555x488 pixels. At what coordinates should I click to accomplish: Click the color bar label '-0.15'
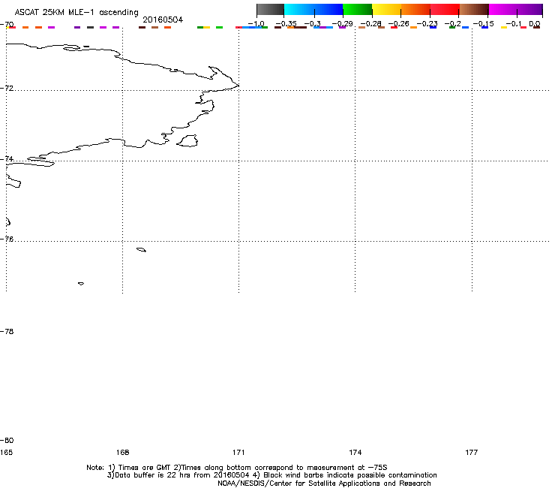483,24
